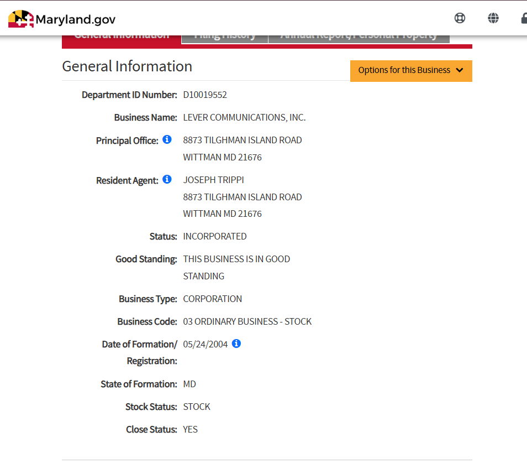Screen dimensions: 527x463
Task: Click resident agent name JOSEPH TRIPPI
Action: pyautogui.click(x=213, y=180)
